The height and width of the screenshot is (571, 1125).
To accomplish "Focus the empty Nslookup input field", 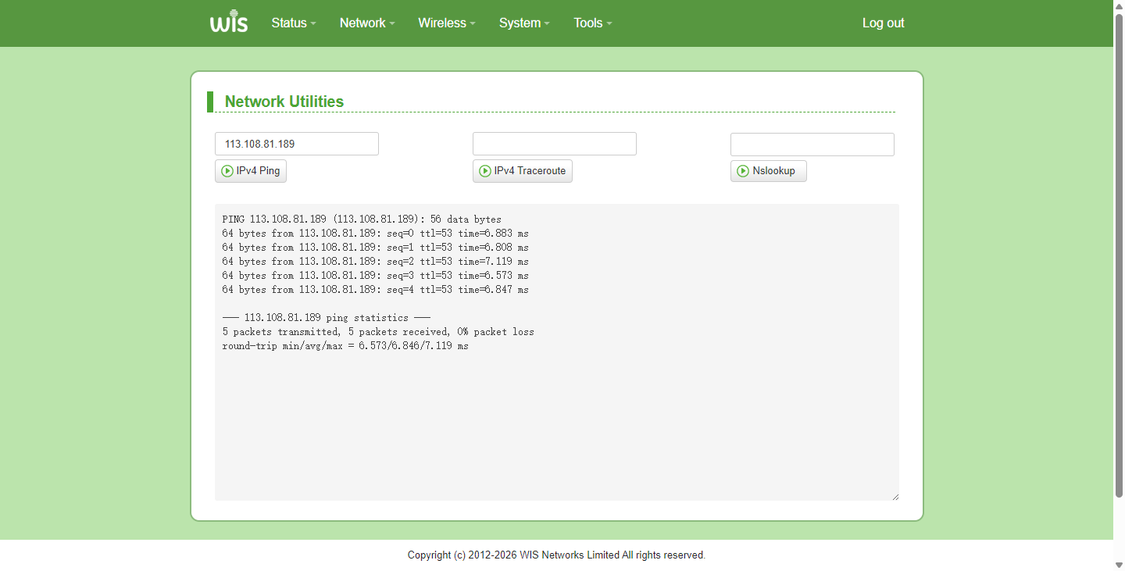I will (x=812, y=144).
